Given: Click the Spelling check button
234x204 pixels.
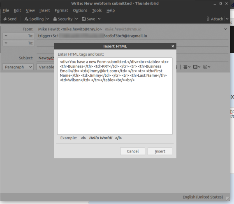Looking at the screenshot, I should (34, 19).
